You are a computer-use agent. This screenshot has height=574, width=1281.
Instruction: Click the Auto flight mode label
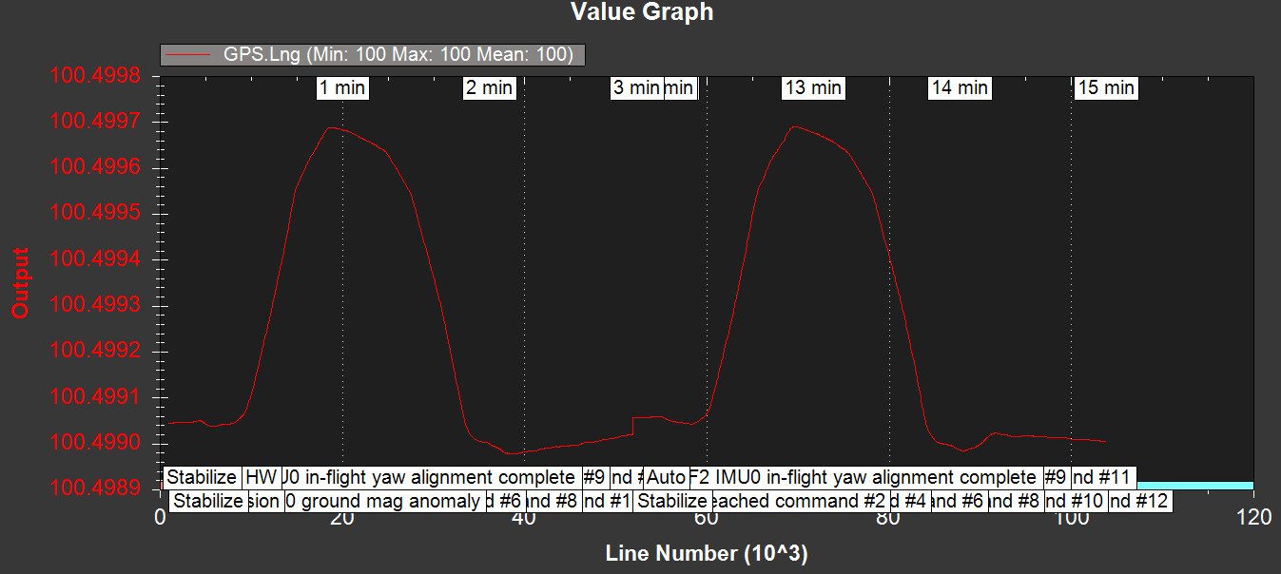665,477
